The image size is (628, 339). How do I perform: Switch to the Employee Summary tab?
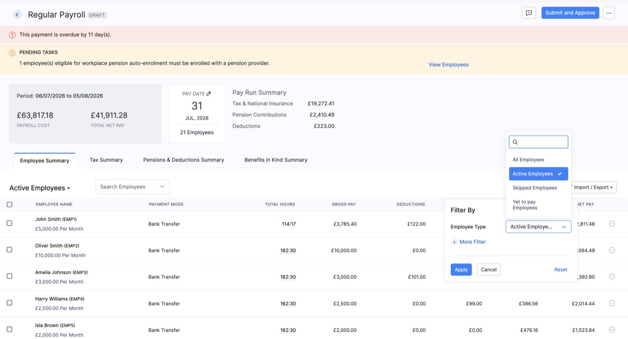[x=45, y=160]
